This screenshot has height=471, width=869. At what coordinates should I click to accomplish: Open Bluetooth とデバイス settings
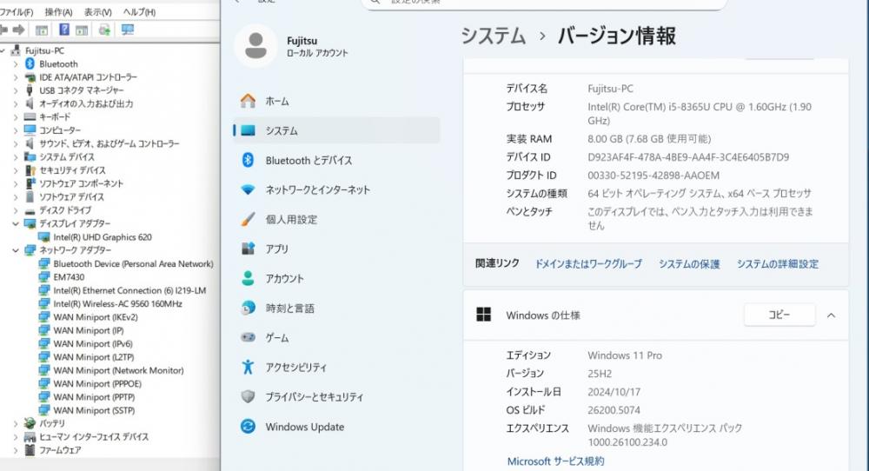pos(336,160)
